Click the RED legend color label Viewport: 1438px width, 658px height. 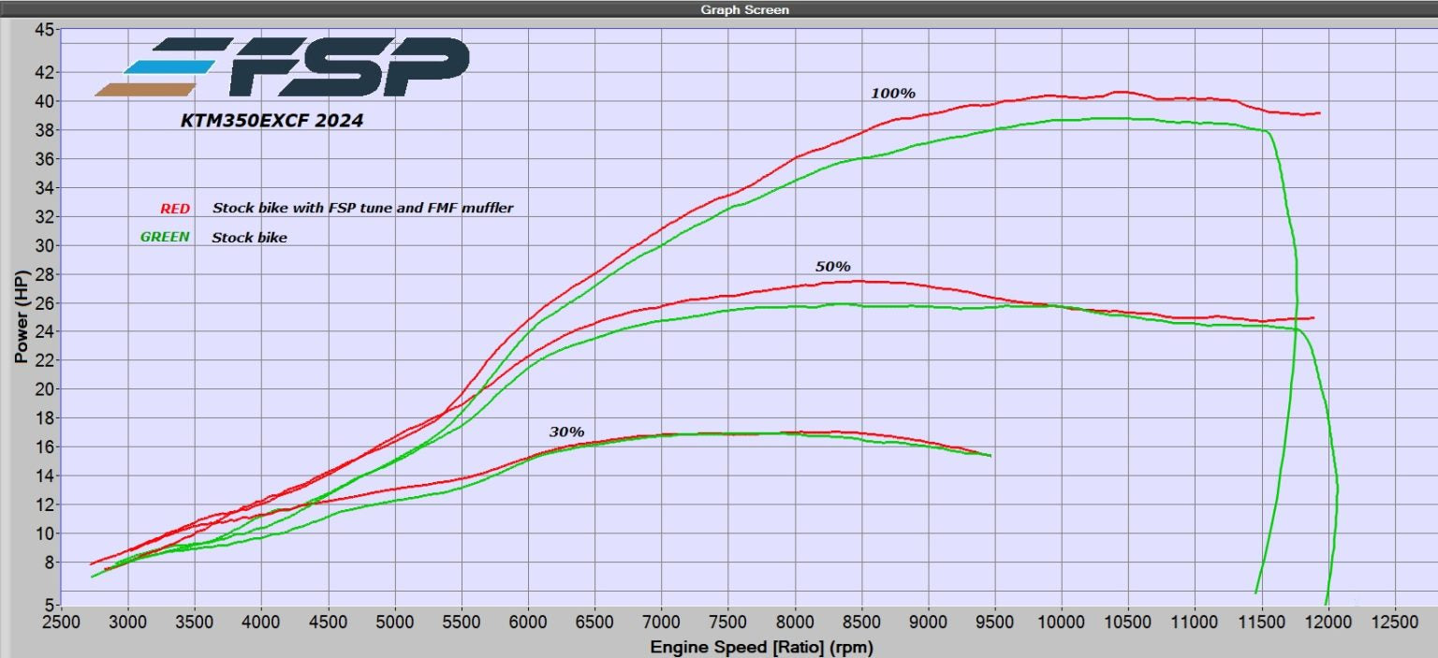coord(175,208)
